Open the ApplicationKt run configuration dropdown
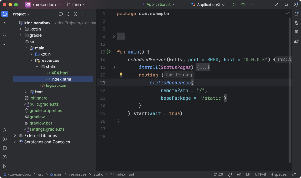The width and height of the screenshot is (301, 178). point(208,5)
